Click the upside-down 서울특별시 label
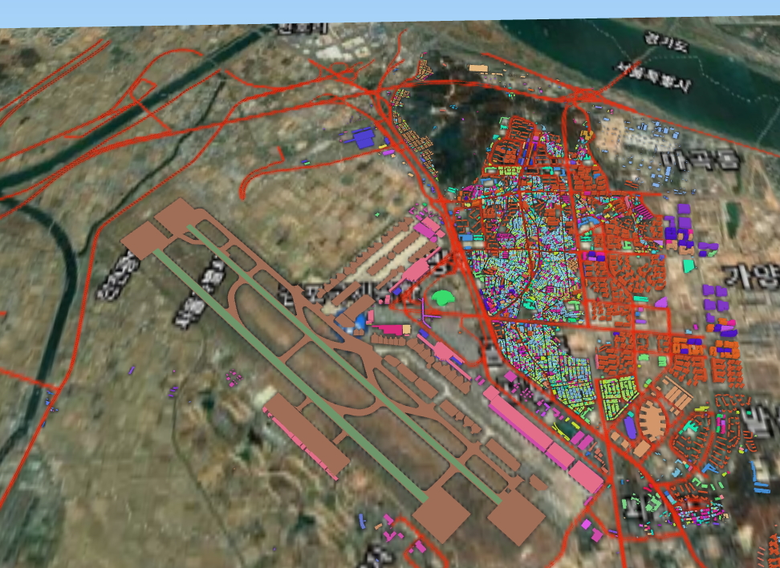The width and height of the screenshot is (780, 568). tap(652, 76)
